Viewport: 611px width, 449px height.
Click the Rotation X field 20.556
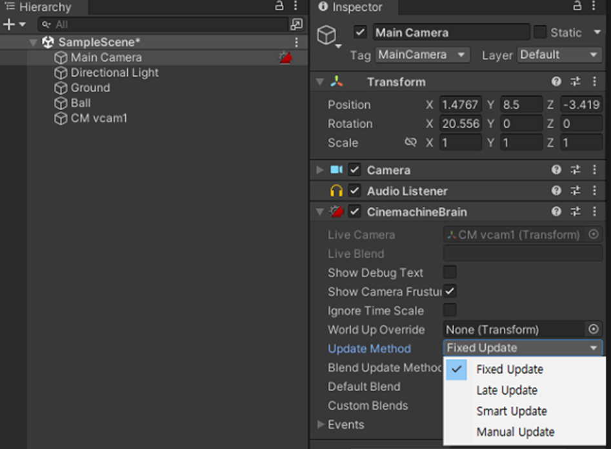[x=460, y=124]
